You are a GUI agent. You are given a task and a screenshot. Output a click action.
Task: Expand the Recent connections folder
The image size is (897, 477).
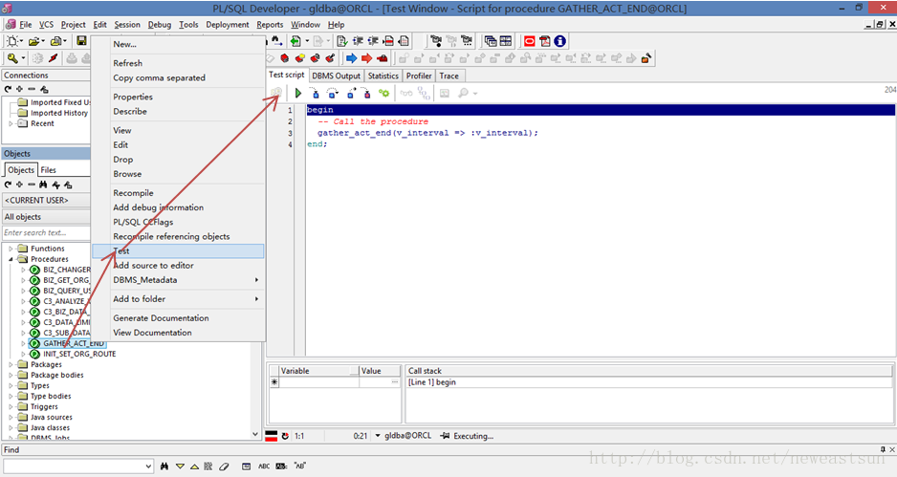(x=11, y=123)
